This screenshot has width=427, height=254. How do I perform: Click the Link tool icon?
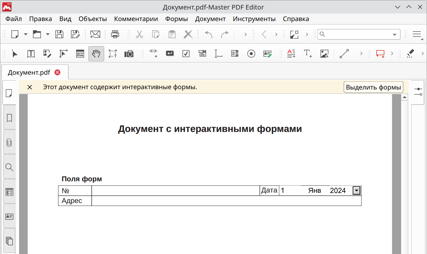point(154,54)
